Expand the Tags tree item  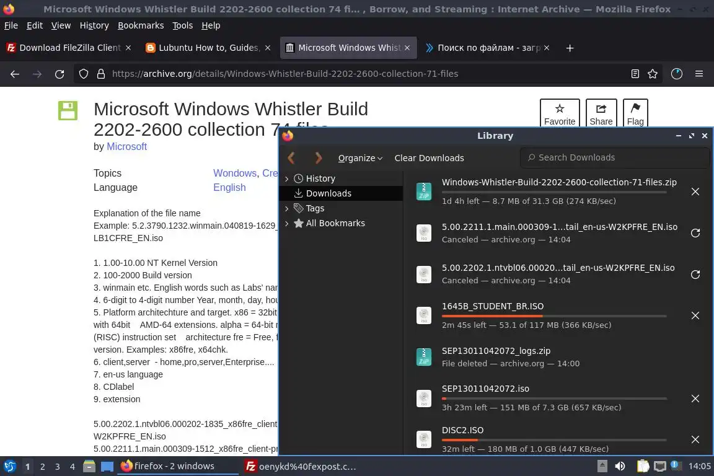[x=286, y=209]
